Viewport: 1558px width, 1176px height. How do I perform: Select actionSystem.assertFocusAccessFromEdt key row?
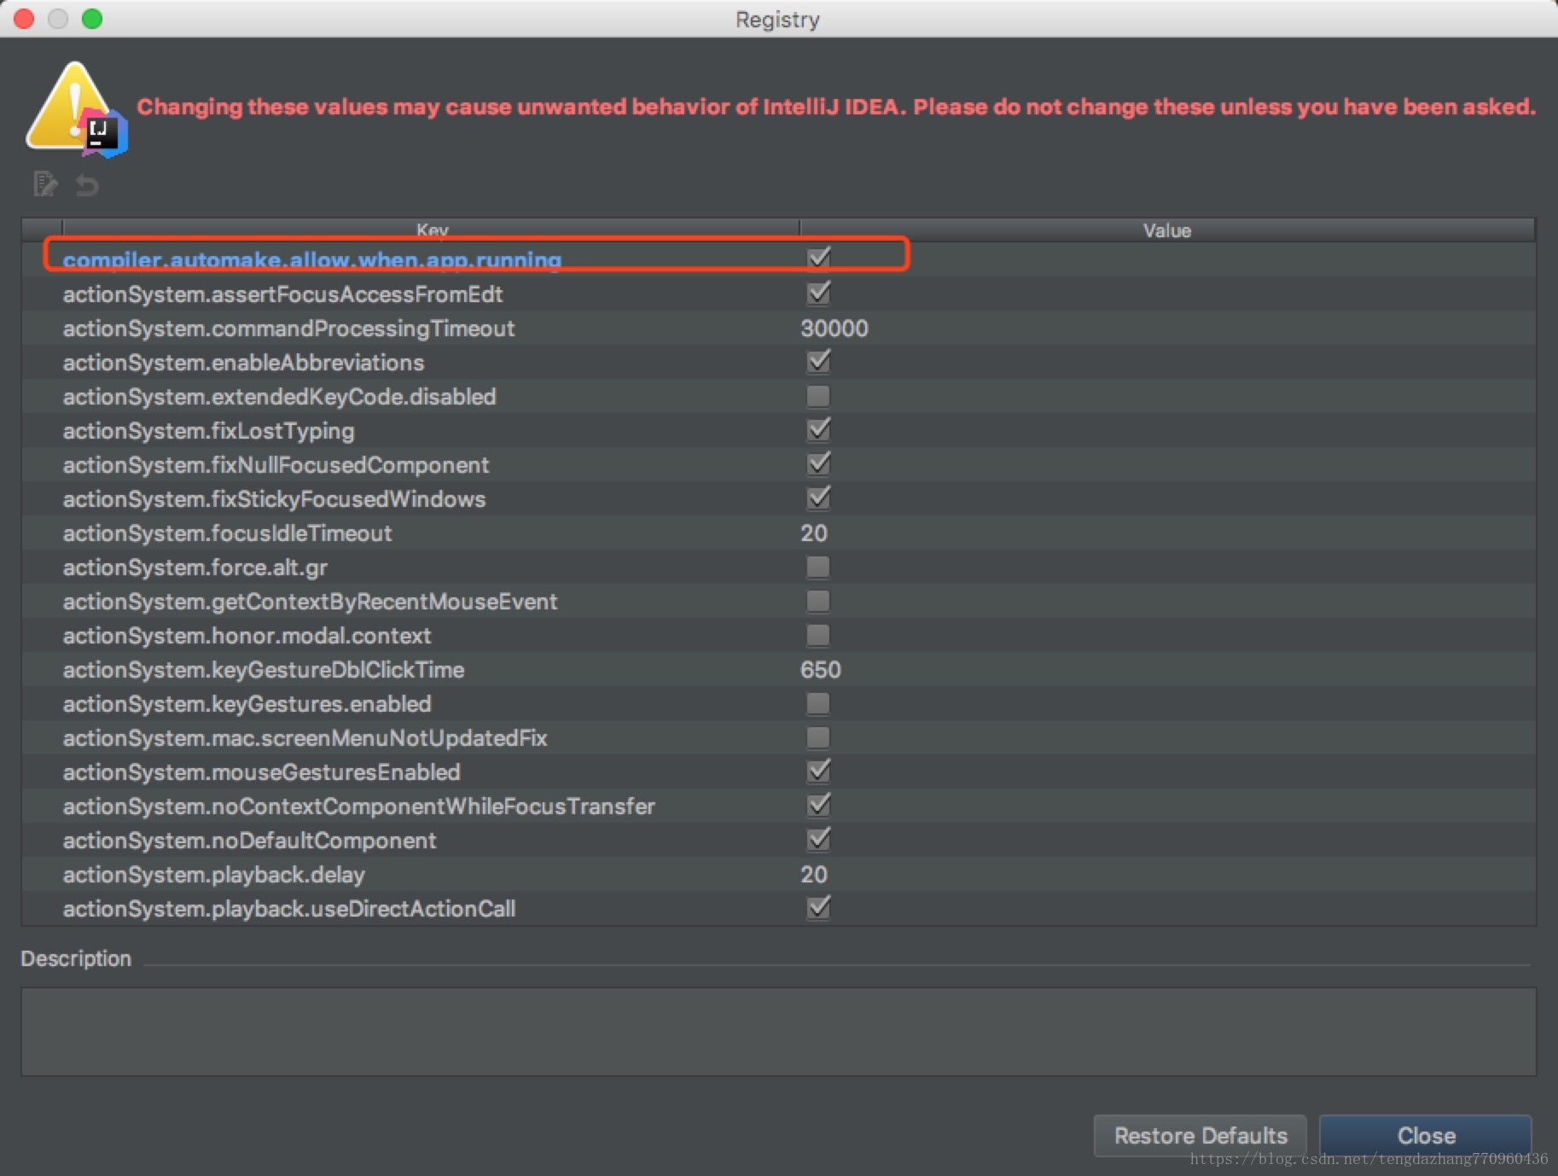(778, 294)
